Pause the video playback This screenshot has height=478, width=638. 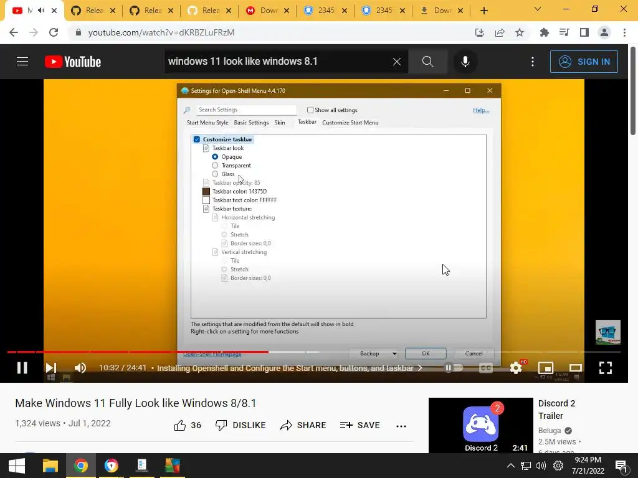click(x=22, y=368)
